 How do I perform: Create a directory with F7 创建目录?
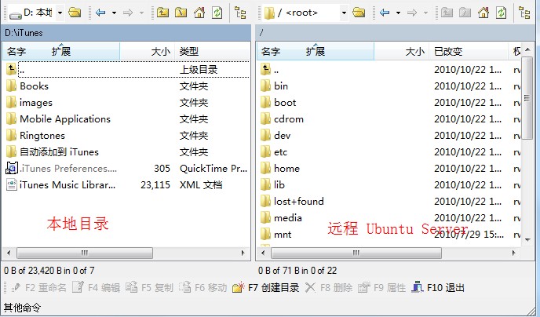coord(265,287)
